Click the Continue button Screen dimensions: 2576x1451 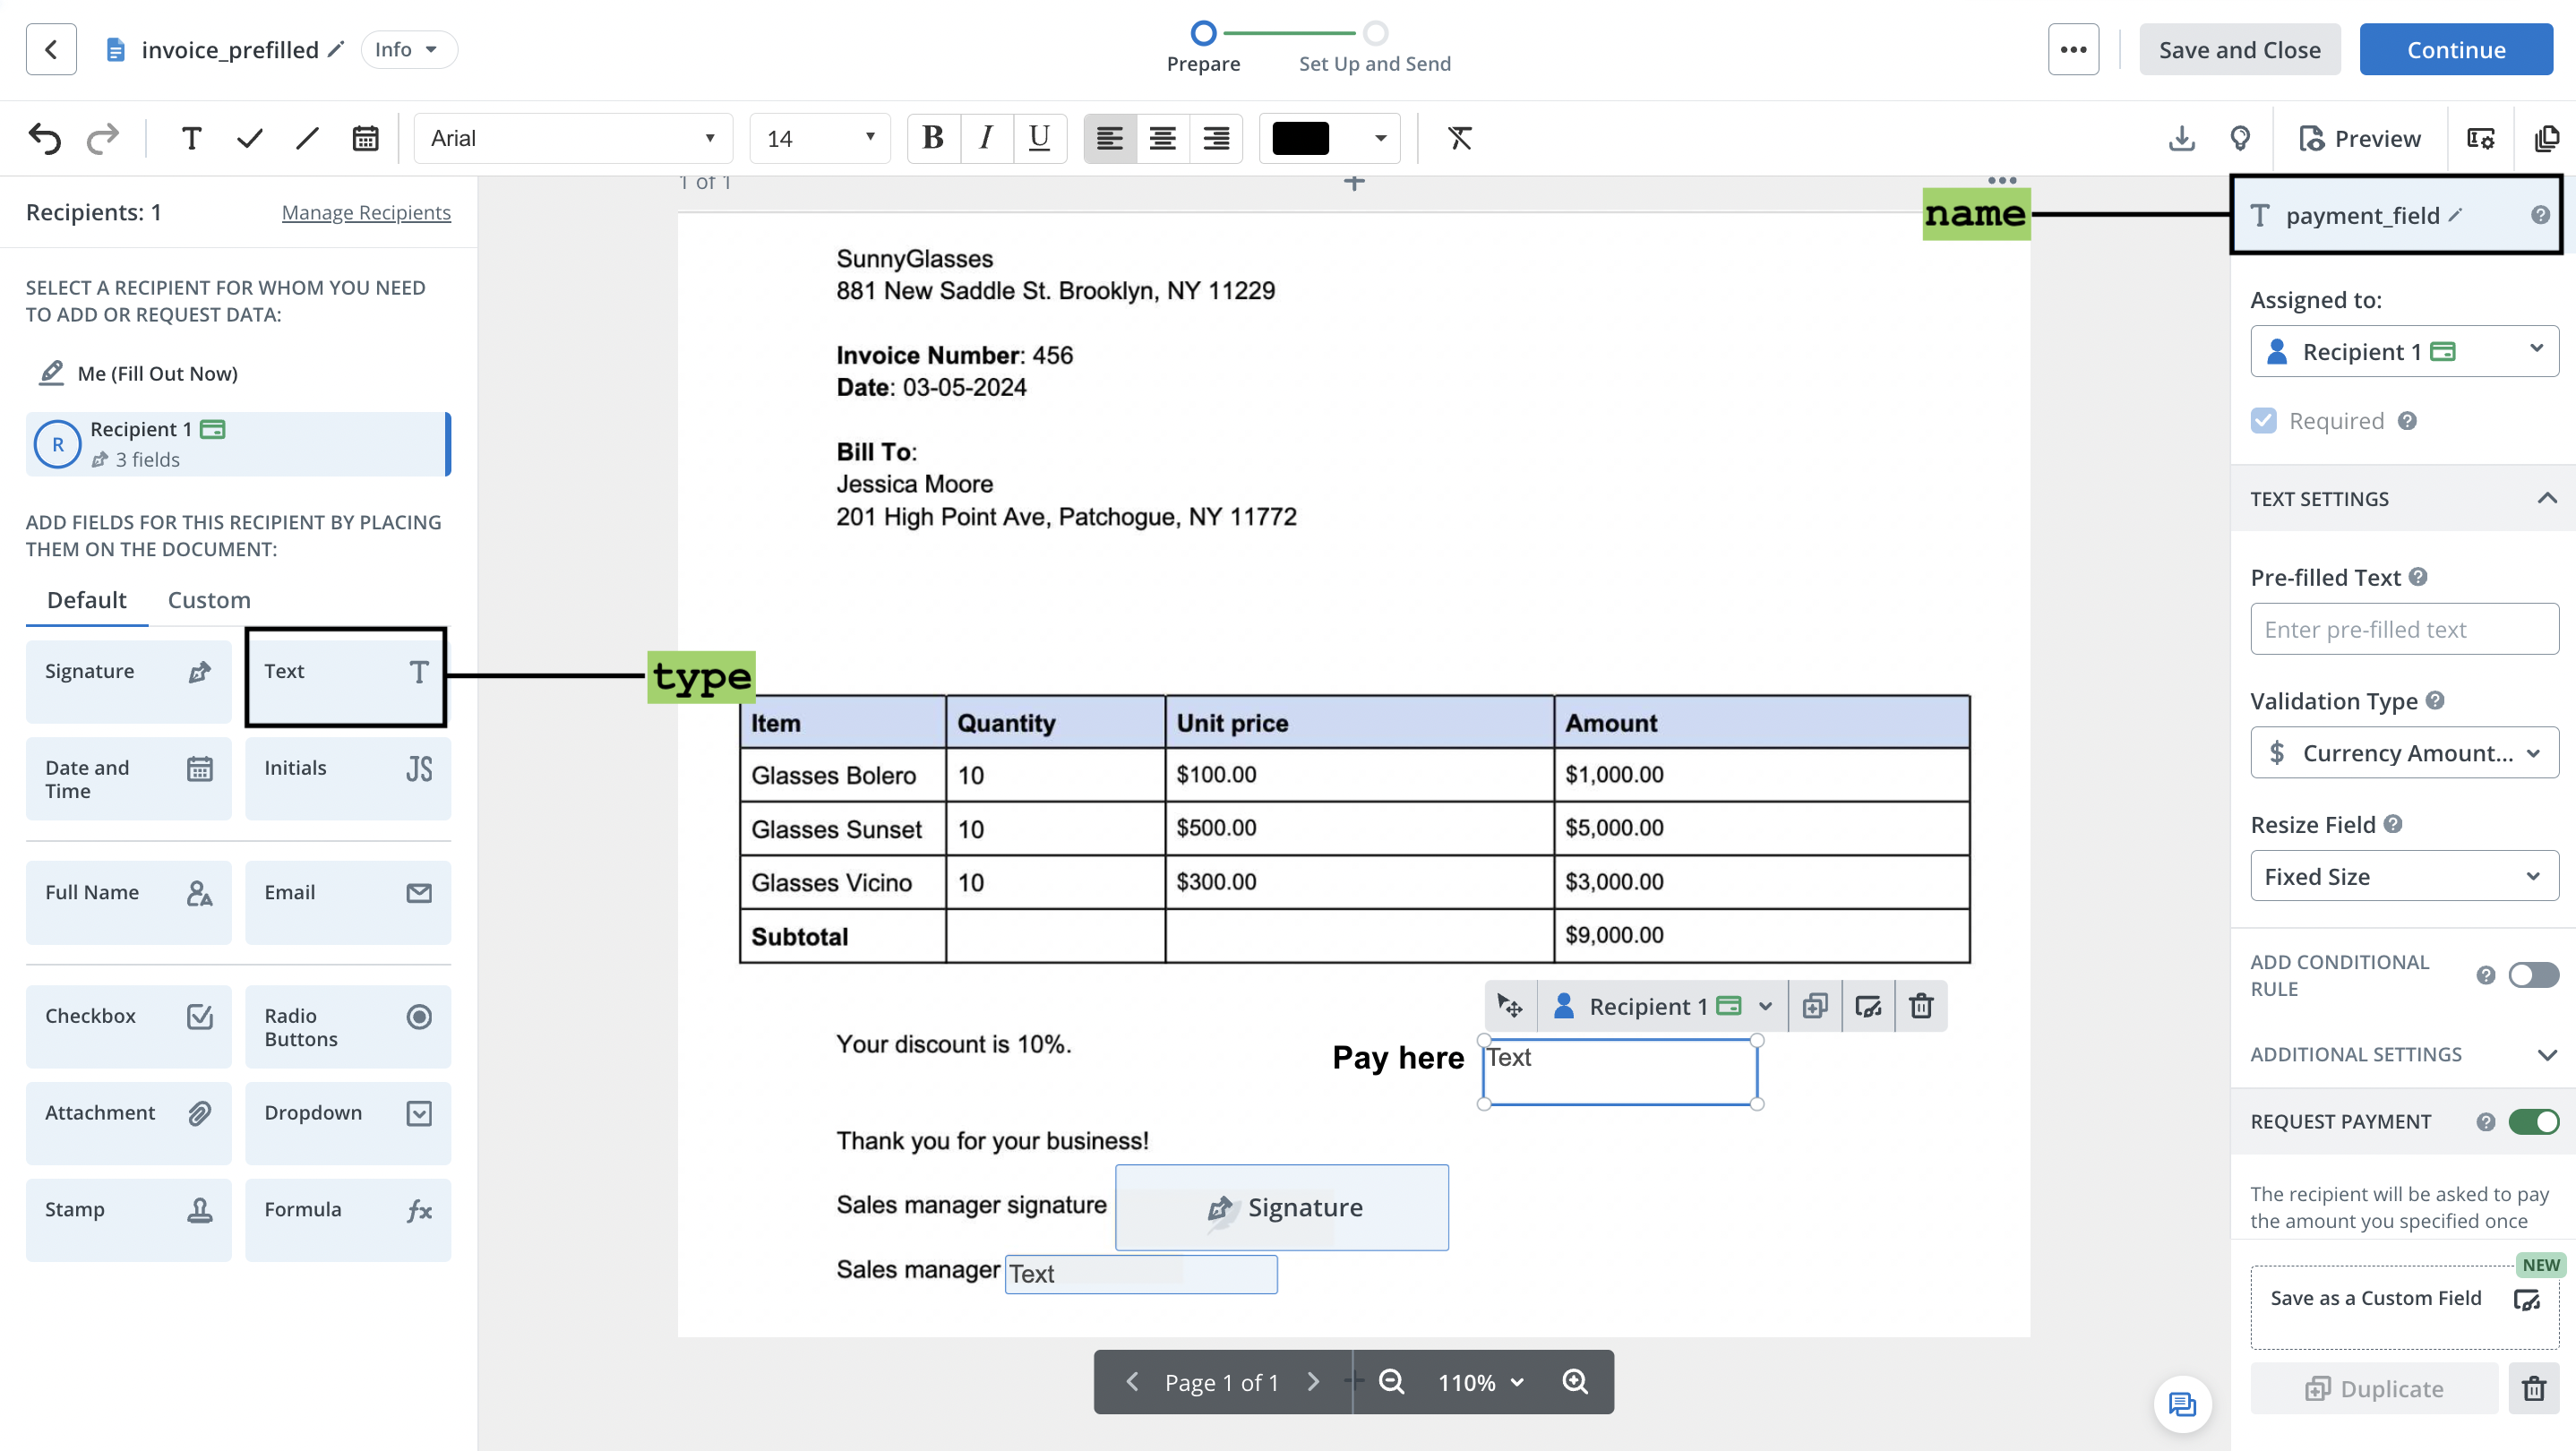[2455, 49]
